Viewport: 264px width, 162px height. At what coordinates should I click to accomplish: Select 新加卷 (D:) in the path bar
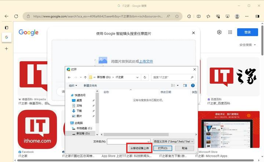coord(104,77)
